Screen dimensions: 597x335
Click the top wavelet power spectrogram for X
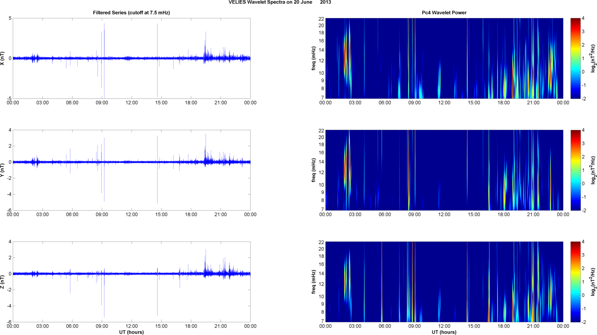[444, 58]
